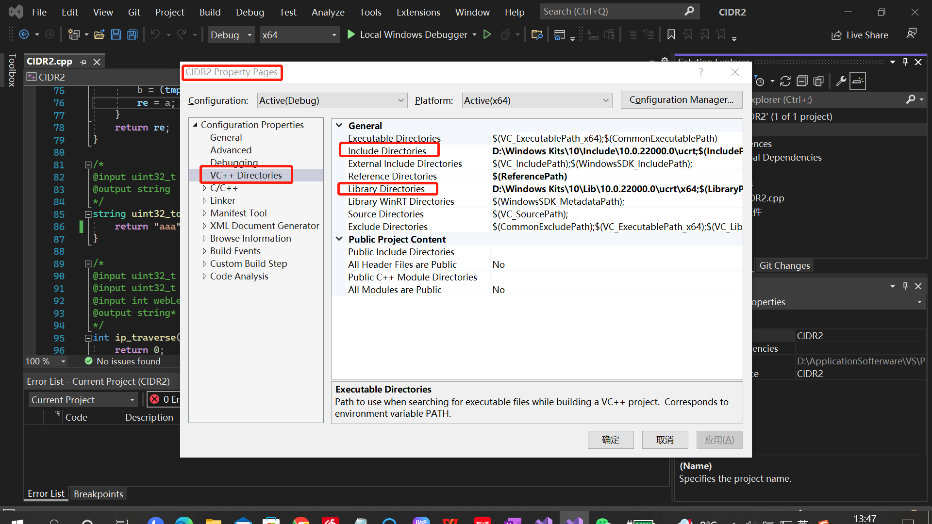Click the Description column header in Error List
Viewport: 932px width, 524px height.
pos(149,417)
